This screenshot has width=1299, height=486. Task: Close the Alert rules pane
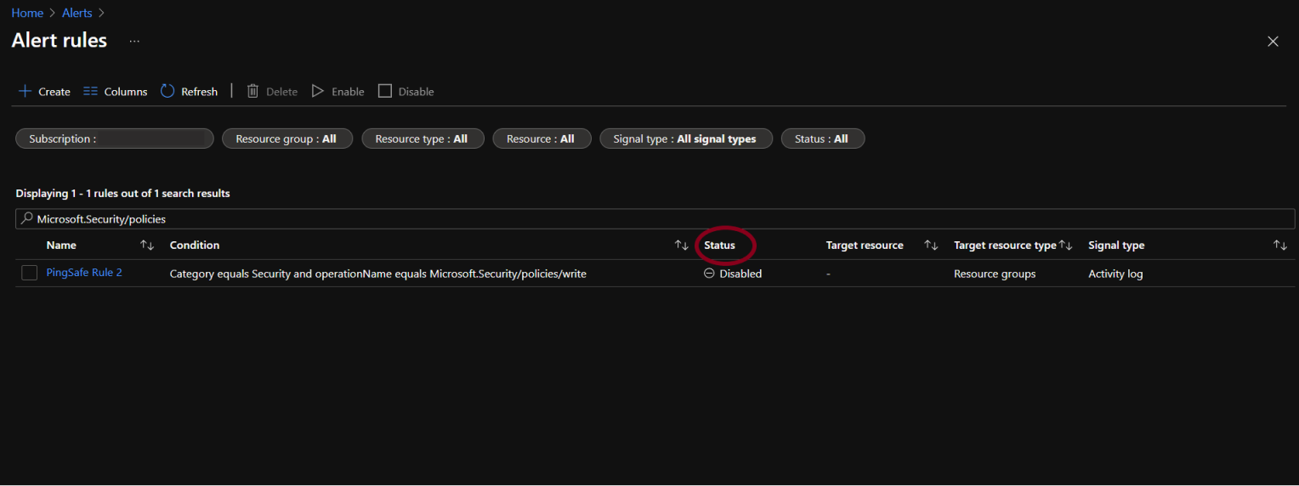pos(1273,42)
